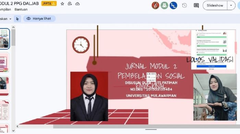Click the filmstrip scroll down arrow

click(x=13, y=131)
